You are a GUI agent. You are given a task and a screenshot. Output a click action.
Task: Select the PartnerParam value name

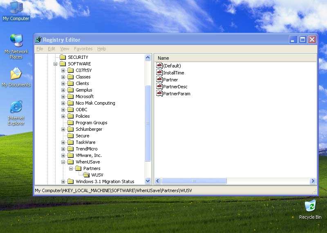click(x=177, y=94)
